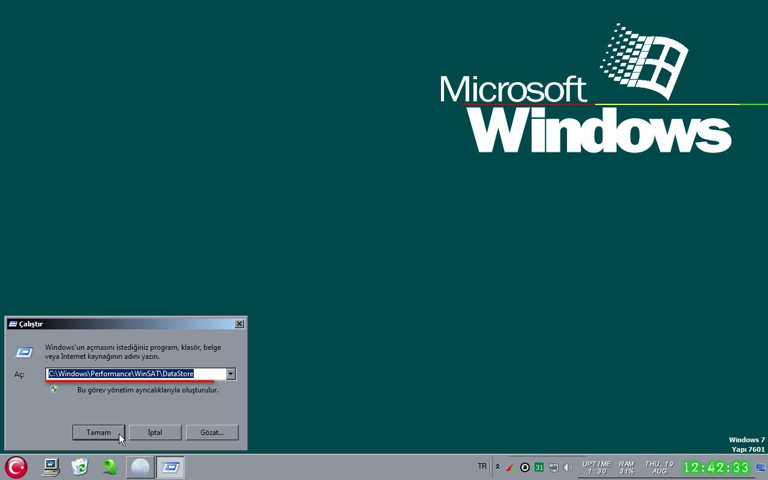Viewport: 768px width, 480px height.
Task: Click the RAM 31% gadget readout
Action: [x=627, y=467]
